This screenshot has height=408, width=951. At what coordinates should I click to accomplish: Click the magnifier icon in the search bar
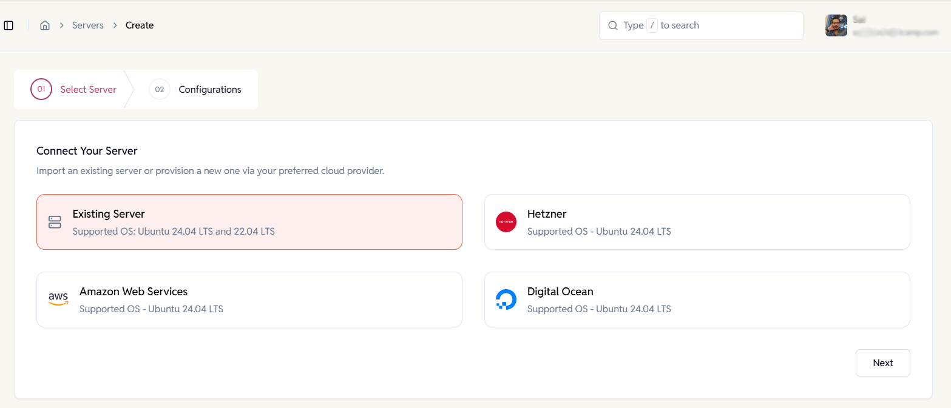[613, 25]
